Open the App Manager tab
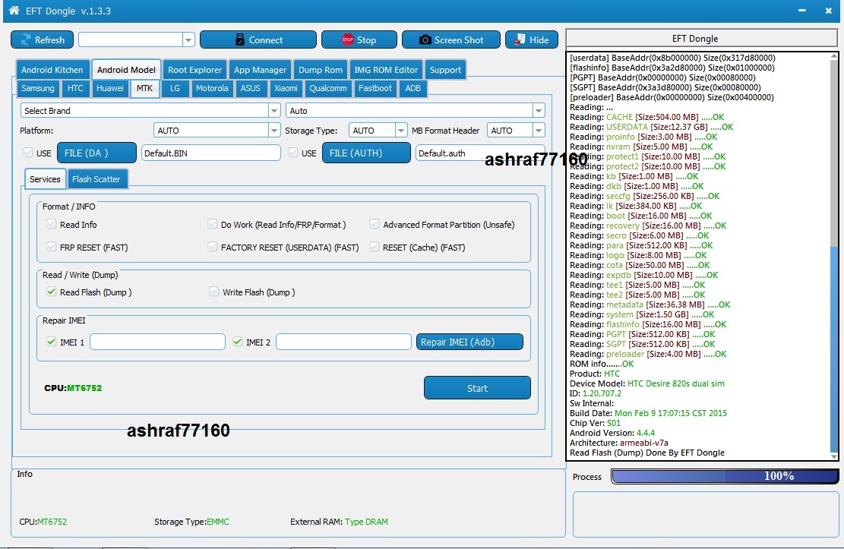Screen dimensions: 844x549 (x=260, y=70)
